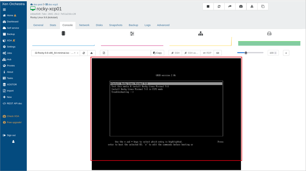306x171 pixels.
Task: Open the user profile icon
Action: point(13,142)
